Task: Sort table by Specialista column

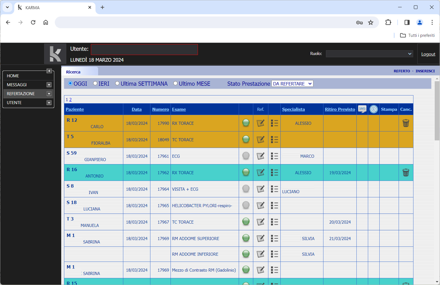Action: [x=294, y=109]
